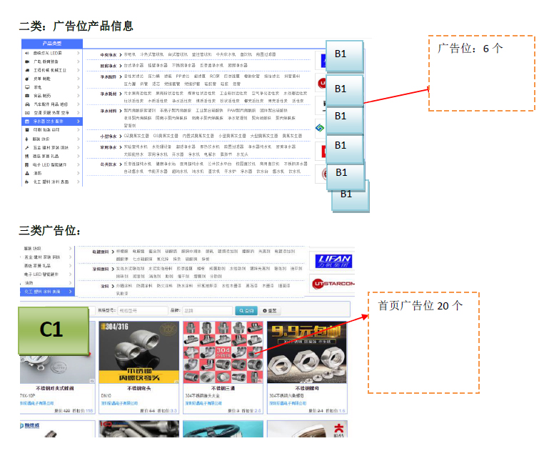Open supplier link under 不锈钢弯头 product
544x451 pixels.
click(119, 403)
